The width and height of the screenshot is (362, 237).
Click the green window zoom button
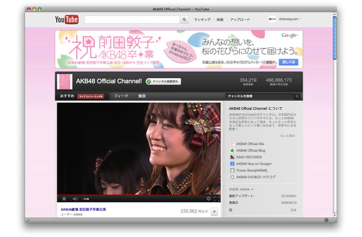point(40,9)
